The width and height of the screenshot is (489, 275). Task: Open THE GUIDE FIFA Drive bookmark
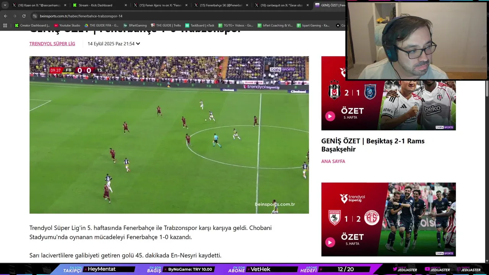(x=102, y=26)
